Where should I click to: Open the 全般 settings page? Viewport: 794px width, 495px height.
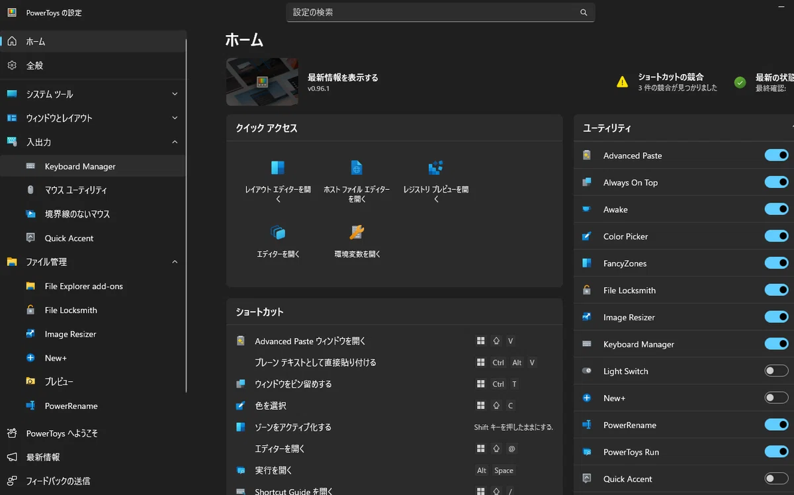93,66
